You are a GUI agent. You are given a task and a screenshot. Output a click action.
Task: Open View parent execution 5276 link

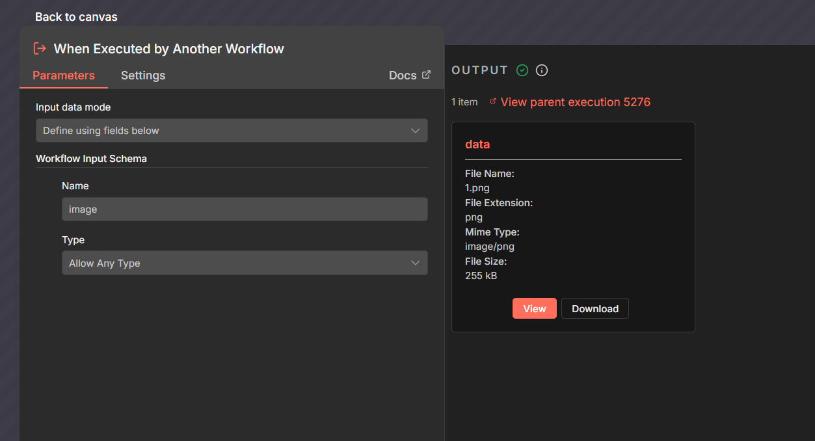(575, 102)
